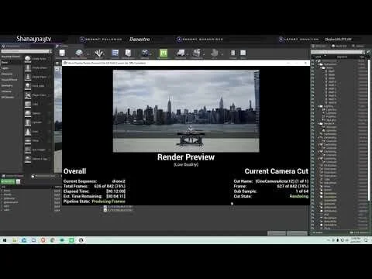Click the Producing Frames pipeline state
This screenshot has height=279, width=372.
[108, 201]
